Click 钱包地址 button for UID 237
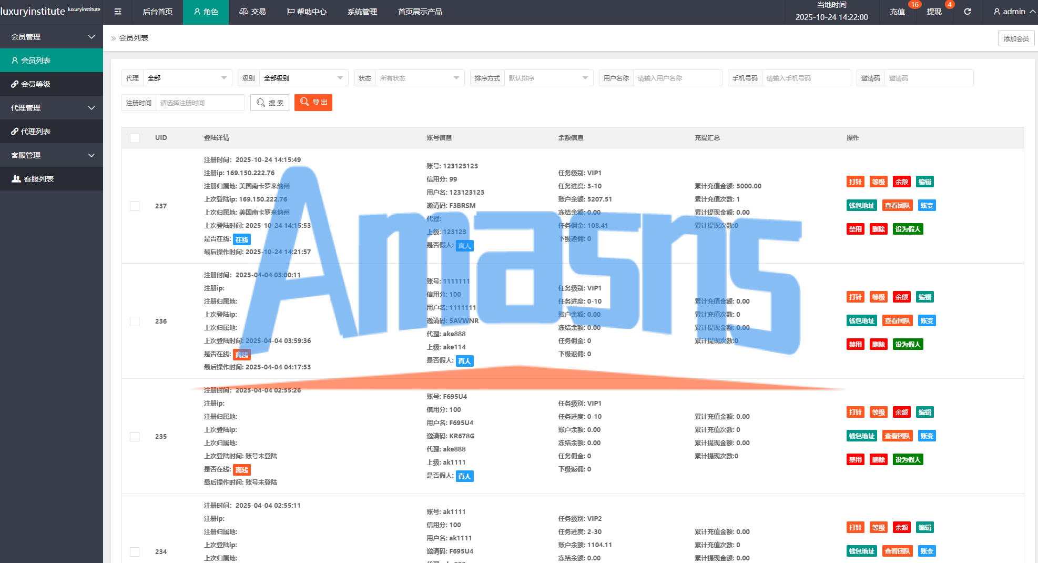 click(861, 206)
